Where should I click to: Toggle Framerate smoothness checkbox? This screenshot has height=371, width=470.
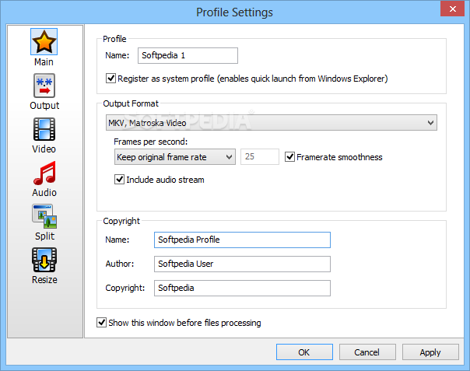point(289,157)
